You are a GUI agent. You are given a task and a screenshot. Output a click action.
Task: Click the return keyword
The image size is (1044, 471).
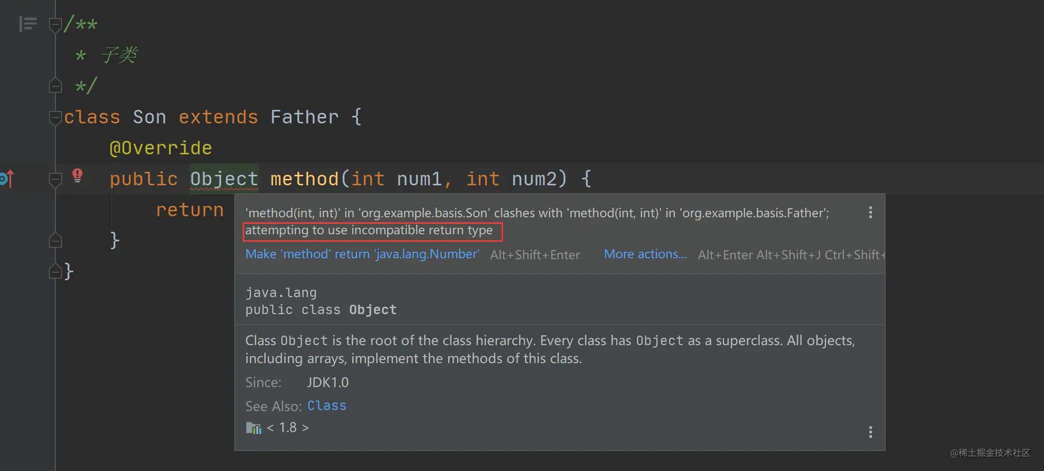[x=190, y=210]
